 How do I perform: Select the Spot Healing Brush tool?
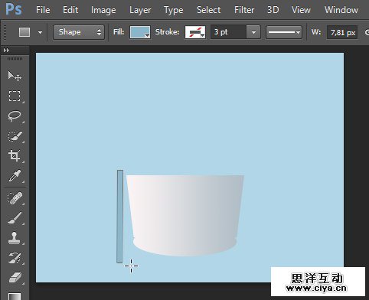(15, 198)
